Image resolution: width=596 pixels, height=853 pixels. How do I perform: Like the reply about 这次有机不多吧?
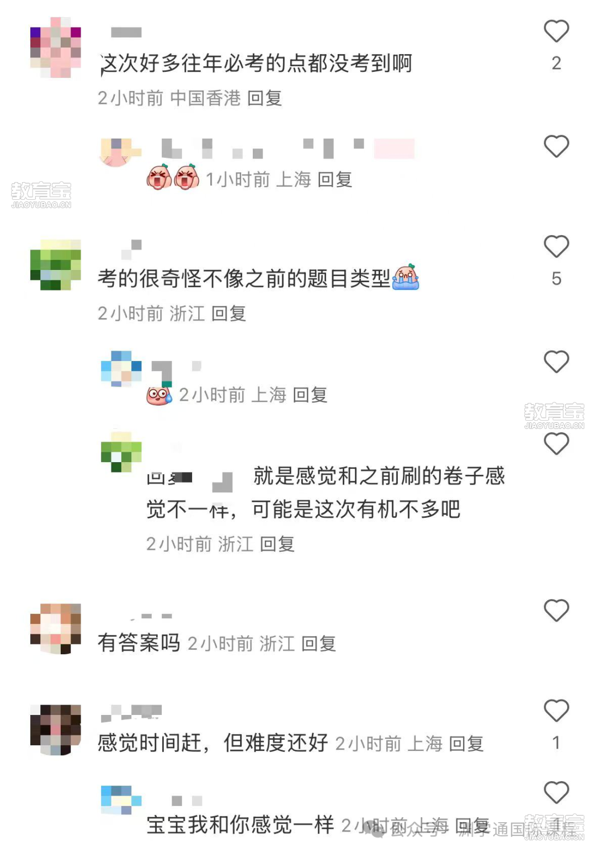tap(556, 444)
